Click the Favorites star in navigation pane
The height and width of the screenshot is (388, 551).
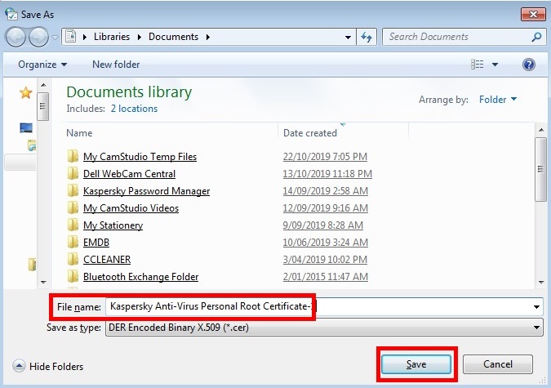[26, 93]
